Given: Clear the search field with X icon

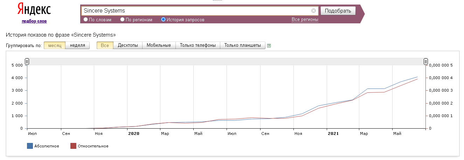Looking at the screenshot, I should tap(313, 11).
